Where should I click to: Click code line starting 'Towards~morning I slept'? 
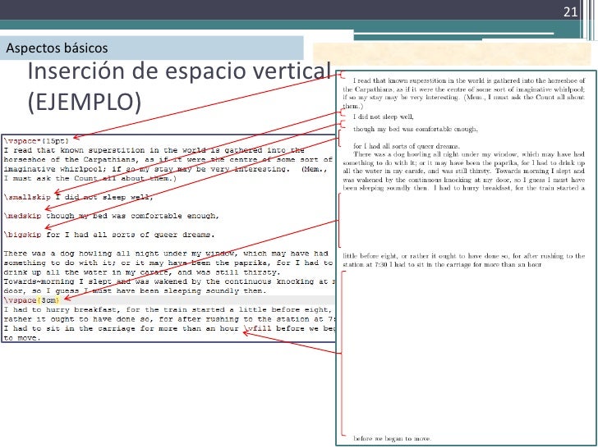pos(169,281)
